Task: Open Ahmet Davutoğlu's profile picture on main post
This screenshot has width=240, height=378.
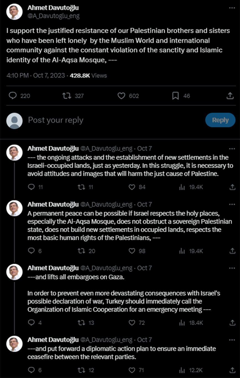Action: pos(14,12)
